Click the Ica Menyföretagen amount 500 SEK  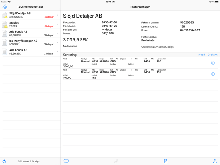(x=14, y=44)
